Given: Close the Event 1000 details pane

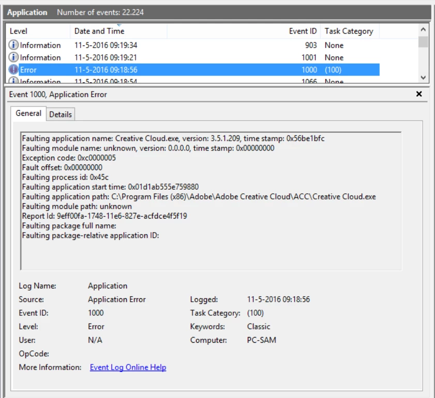Looking at the screenshot, I should click(419, 94).
